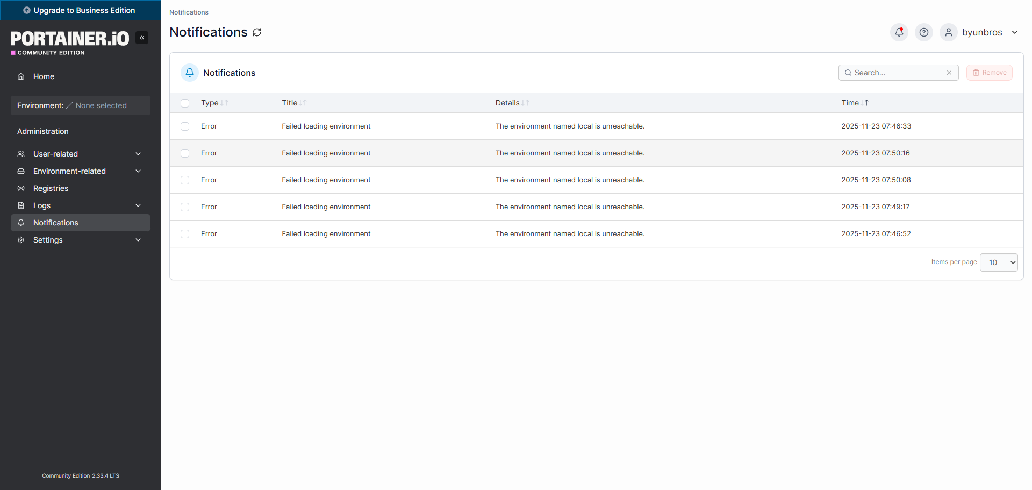Open the Items per page dropdown
The image size is (1032, 490).
click(x=999, y=262)
